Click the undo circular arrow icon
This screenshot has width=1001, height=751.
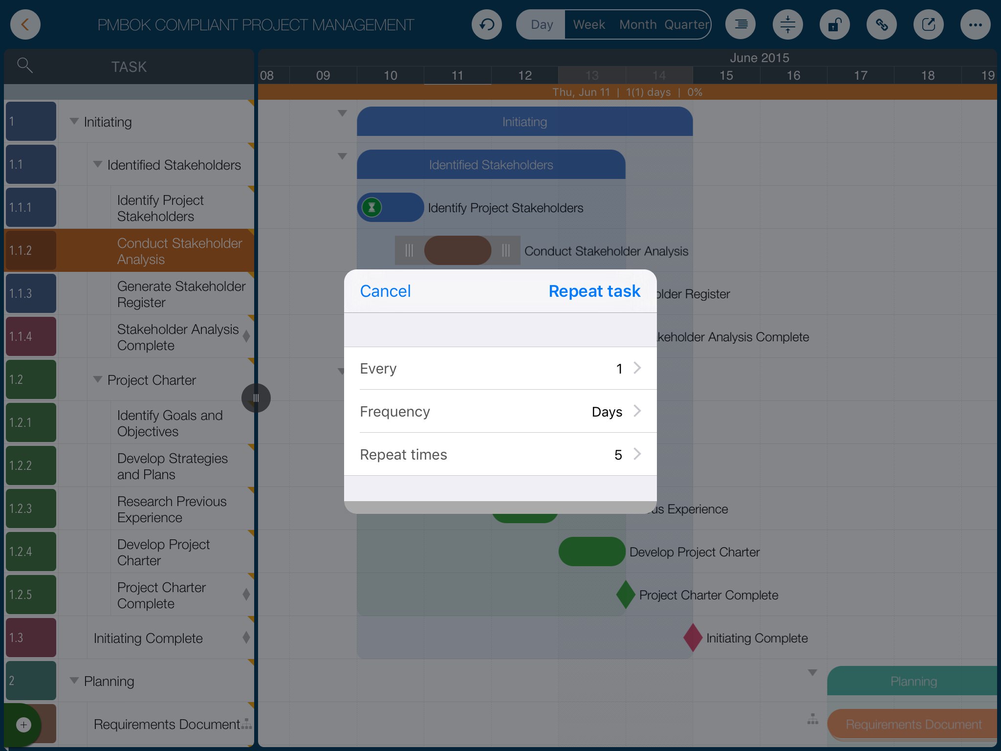(486, 24)
